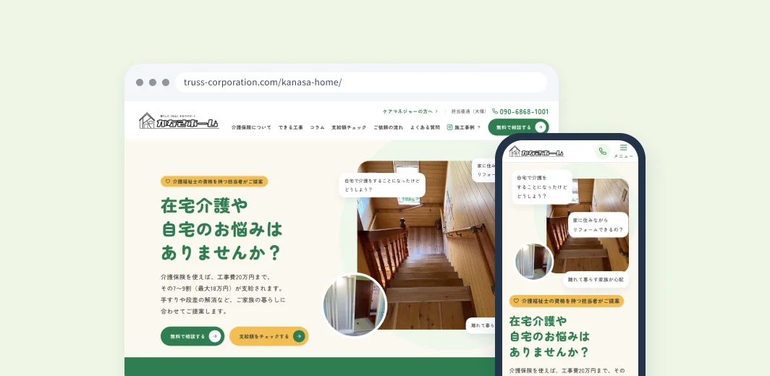Screen dimensions: 770x376
Task: Click the arrow icon in header 無料で相談する button
Action: (x=540, y=127)
